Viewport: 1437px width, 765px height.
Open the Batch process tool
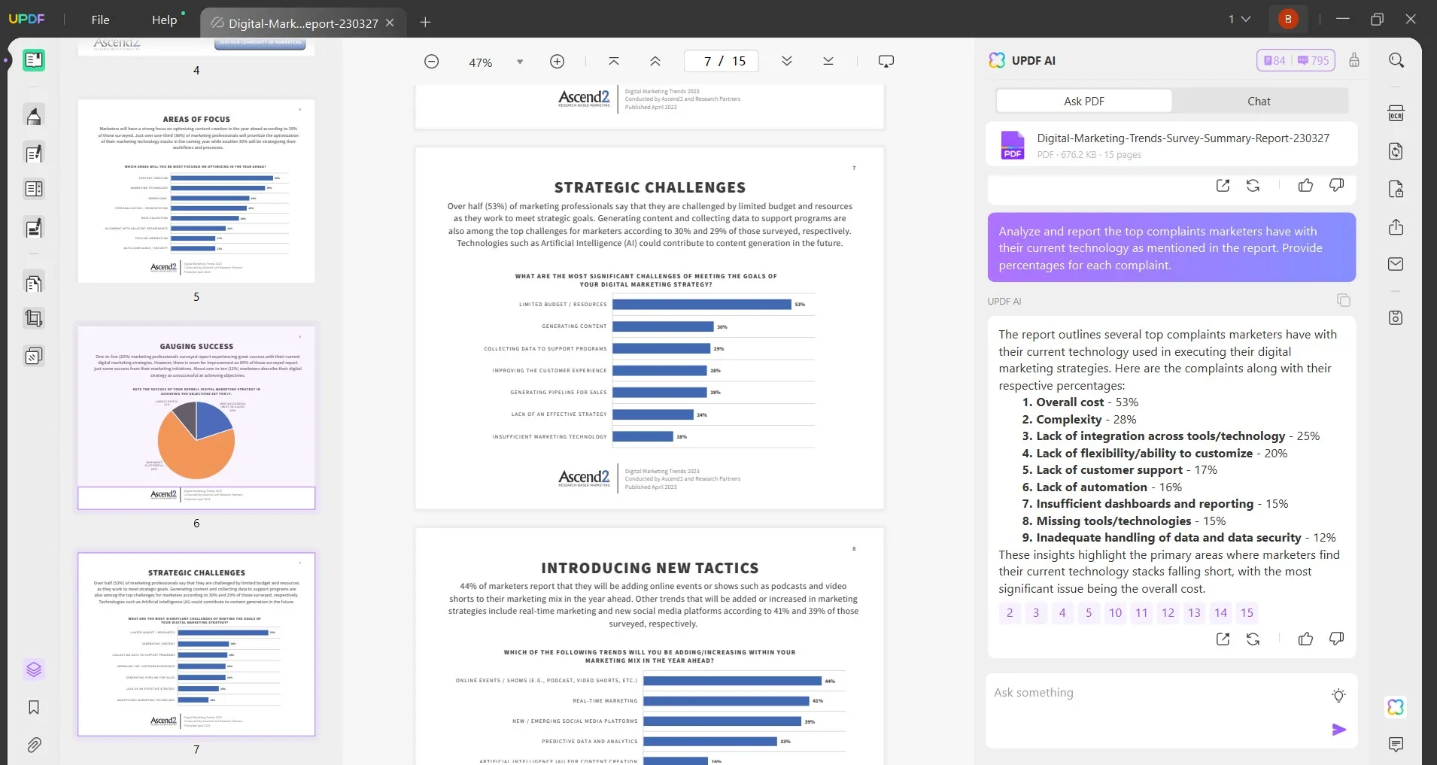tap(34, 356)
